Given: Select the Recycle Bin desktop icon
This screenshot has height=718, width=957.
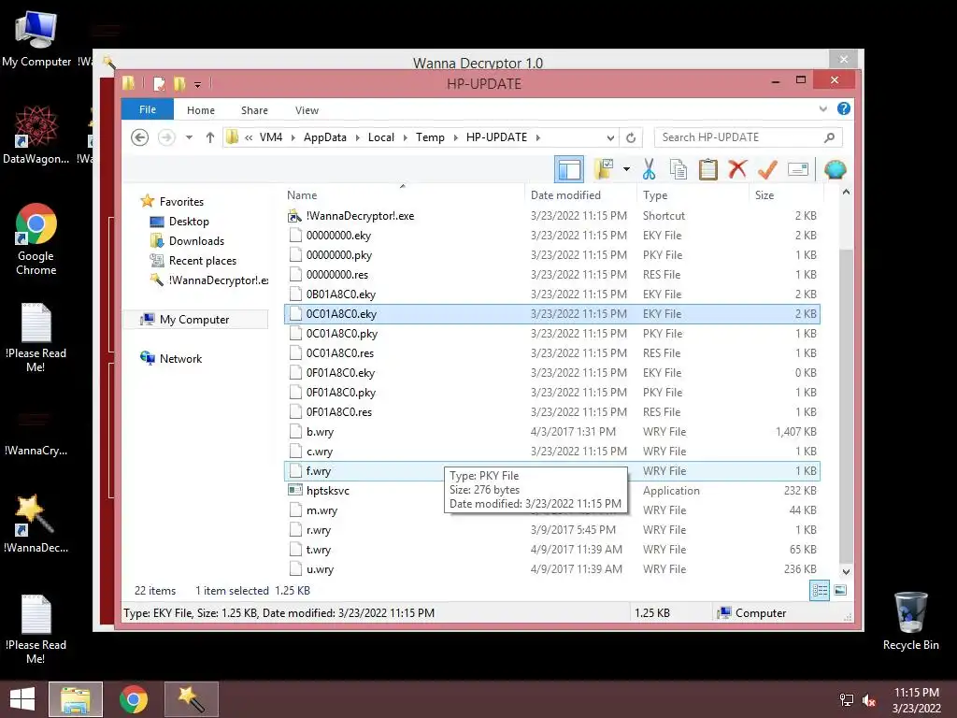Looking at the screenshot, I should tap(910, 621).
